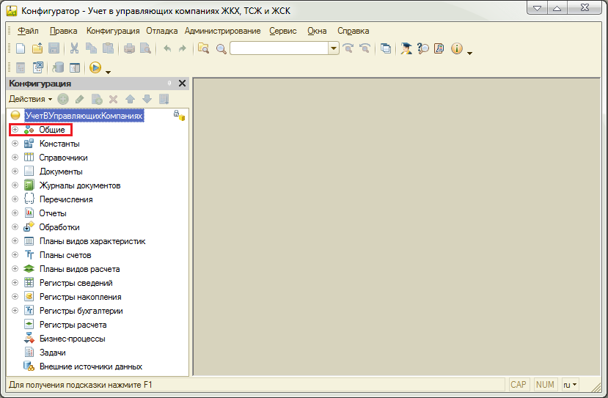Select Планы счетов in the tree
Screen dimensions: 608x398
[x=65, y=255]
